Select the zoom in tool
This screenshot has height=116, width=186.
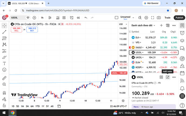tap(4, 84)
